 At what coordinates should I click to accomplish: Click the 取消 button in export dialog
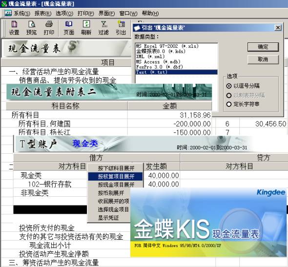coord(263,60)
